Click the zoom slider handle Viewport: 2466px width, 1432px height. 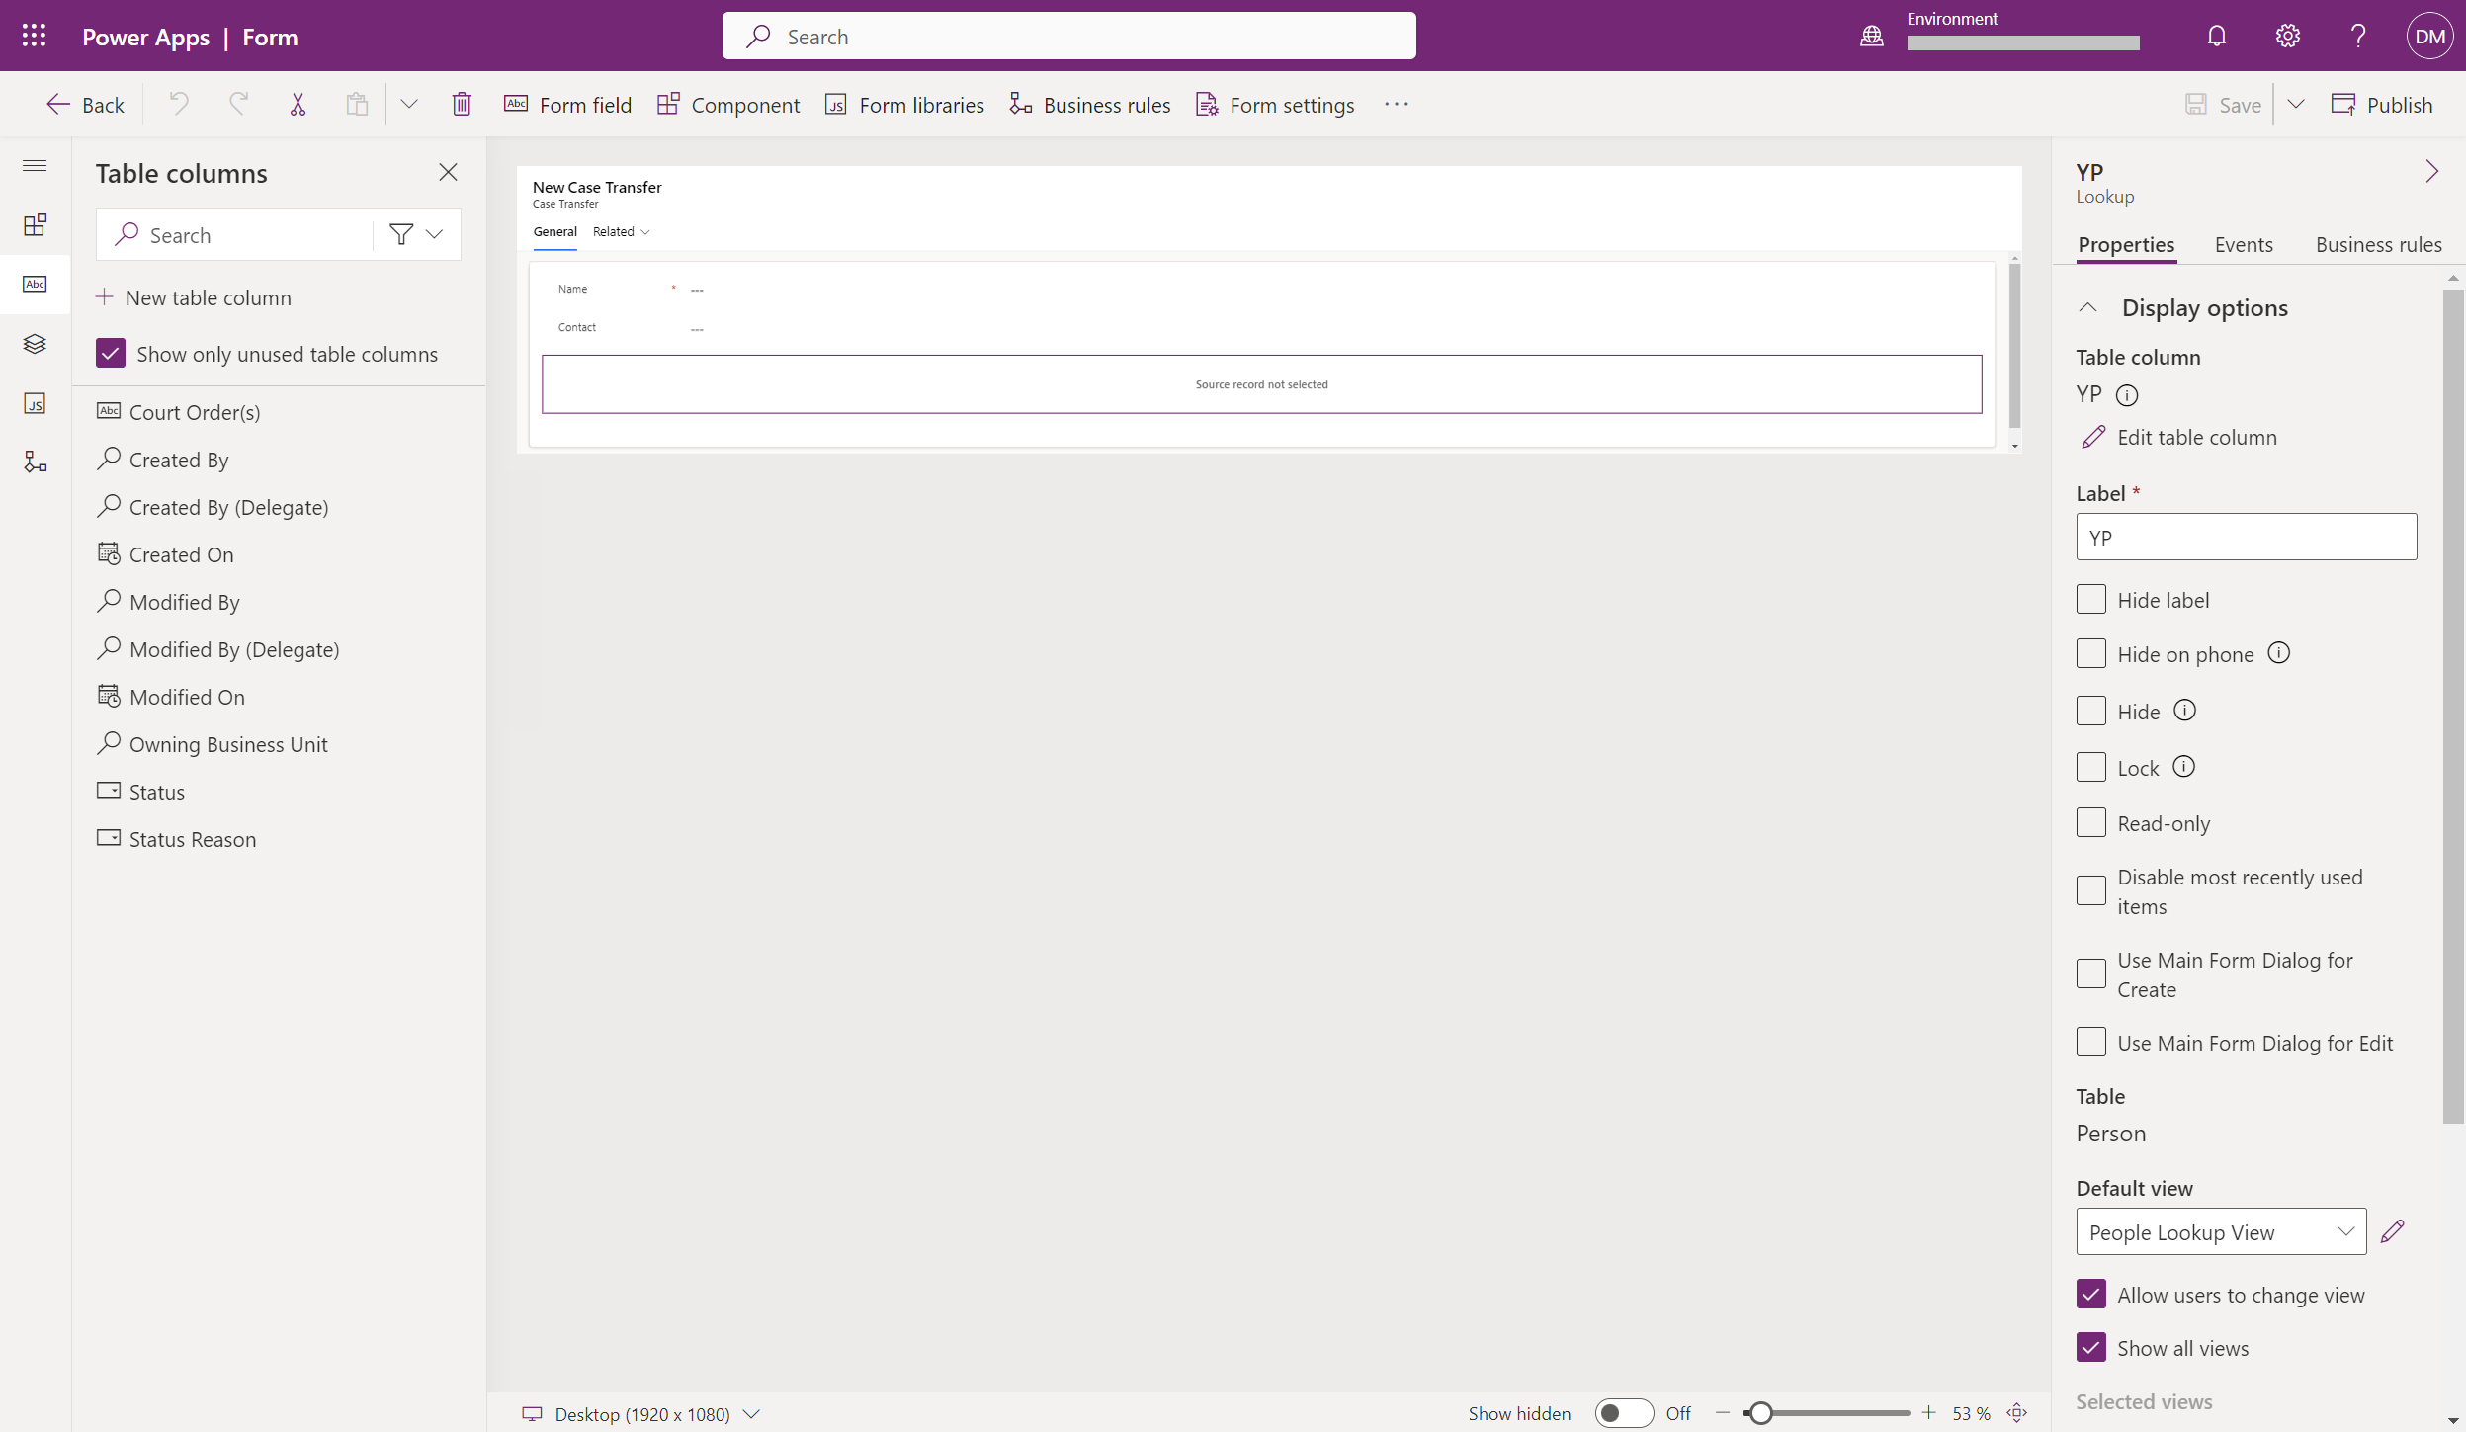click(1760, 1413)
